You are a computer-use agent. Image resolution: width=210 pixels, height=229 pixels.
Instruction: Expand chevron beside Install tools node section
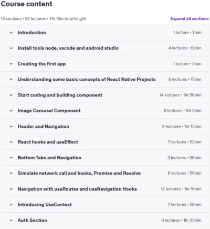[11, 48]
